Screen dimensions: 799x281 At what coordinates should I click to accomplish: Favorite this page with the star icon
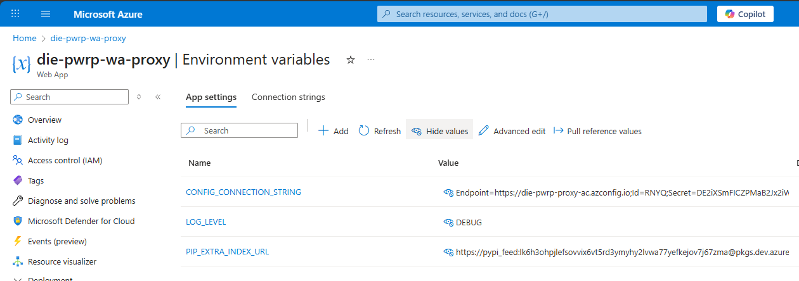(351, 59)
